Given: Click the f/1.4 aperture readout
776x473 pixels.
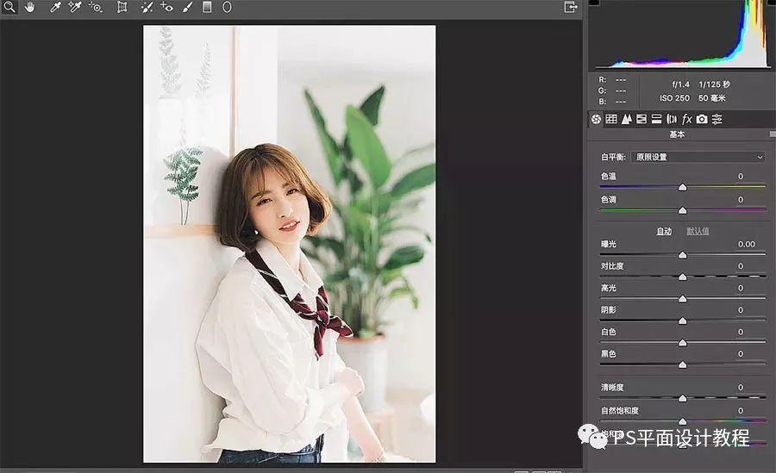Looking at the screenshot, I should [x=680, y=84].
